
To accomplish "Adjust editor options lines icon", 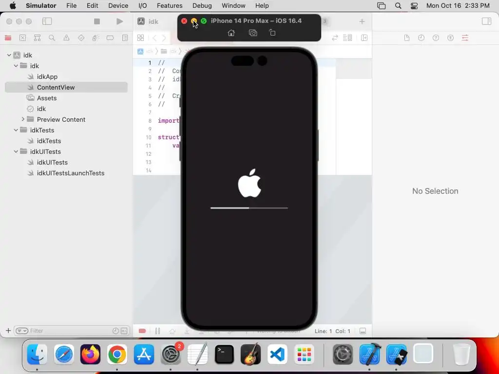I will coord(347,38).
